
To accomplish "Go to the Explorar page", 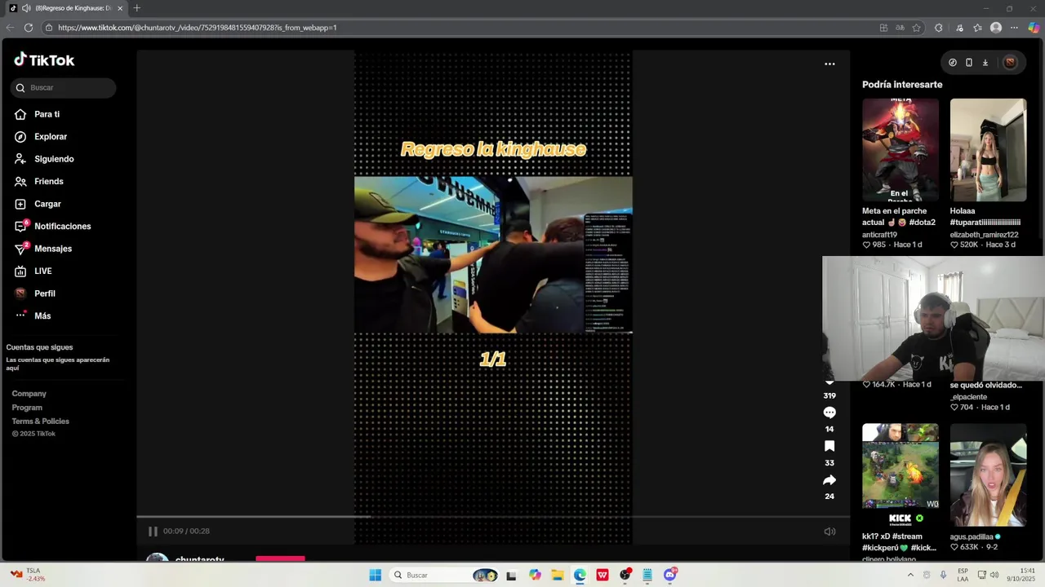I will 41,137.
